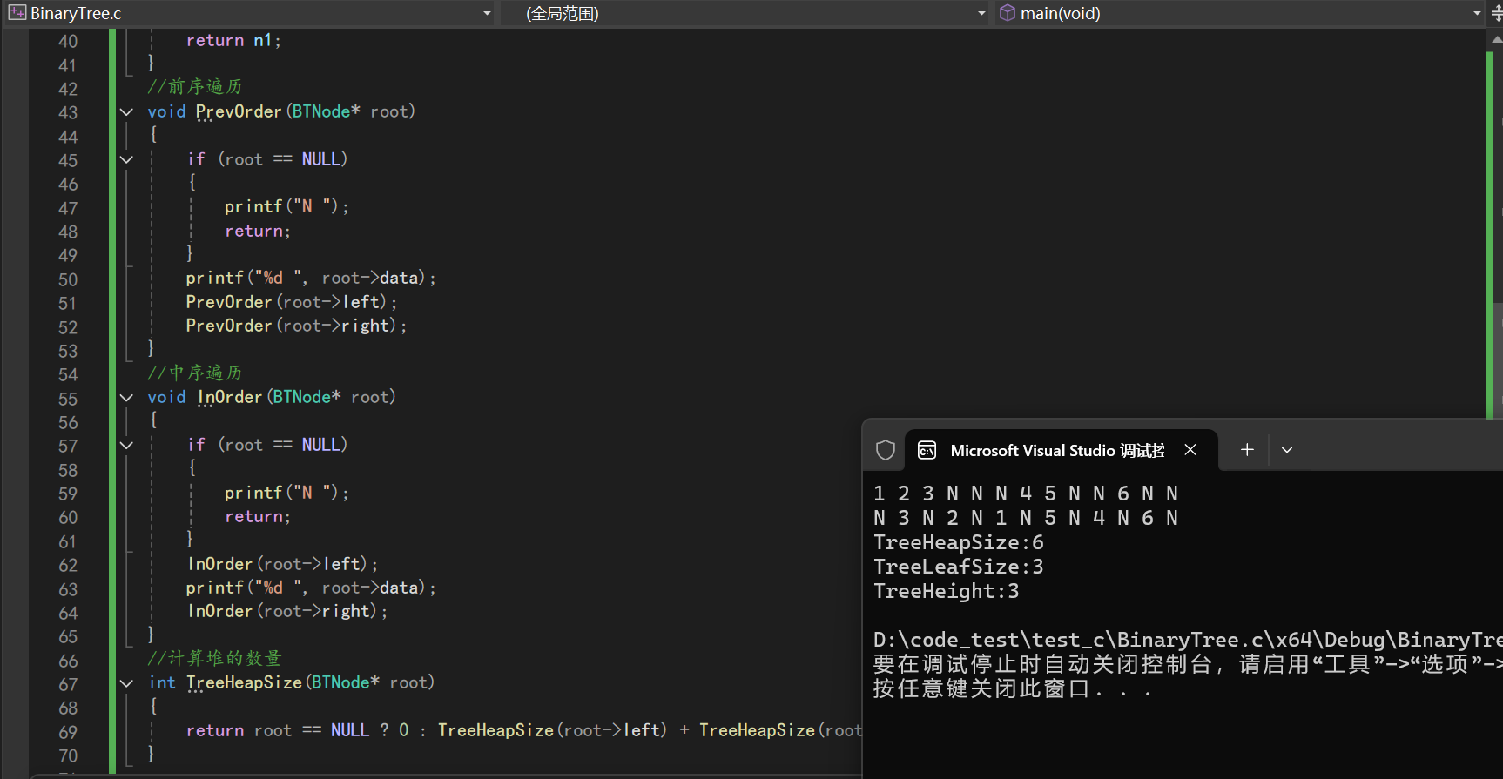Image resolution: width=1503 pixels, height=779 pixels.
Task: Click "PrevOrder(root->right);" on line 52
Action: click(x=296, y=326)
